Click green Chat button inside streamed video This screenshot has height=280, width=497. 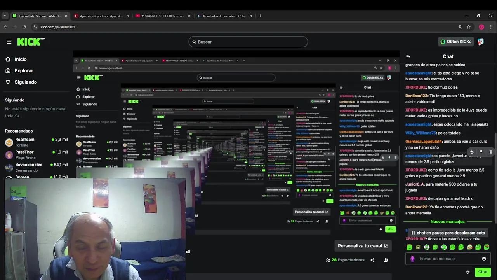[x=390, y=229]
